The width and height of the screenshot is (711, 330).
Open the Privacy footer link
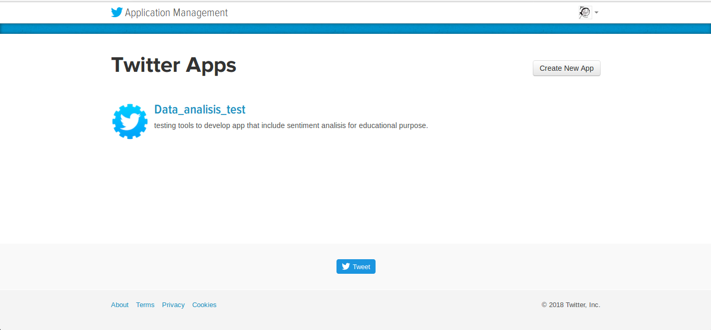pyautogui.click(x=173, y=305)
